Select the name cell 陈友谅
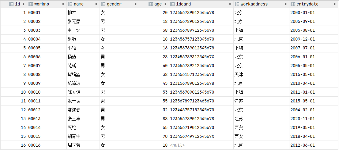 point(74,92)
